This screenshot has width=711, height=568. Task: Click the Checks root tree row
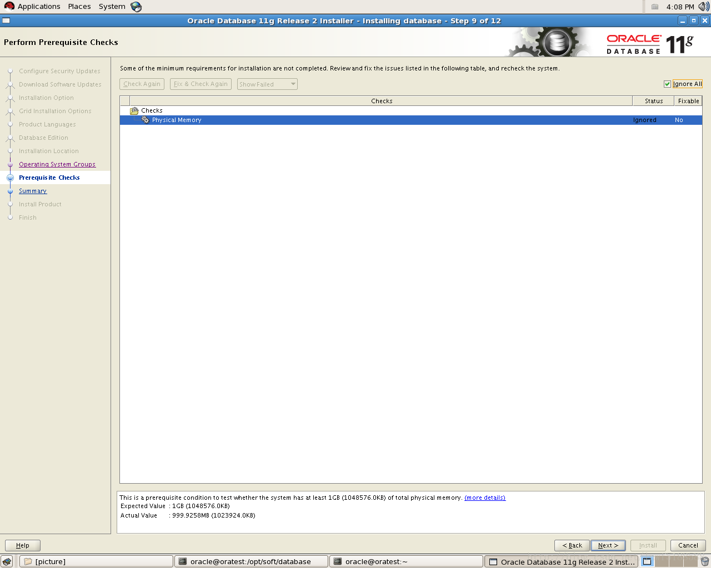point(411,111)
